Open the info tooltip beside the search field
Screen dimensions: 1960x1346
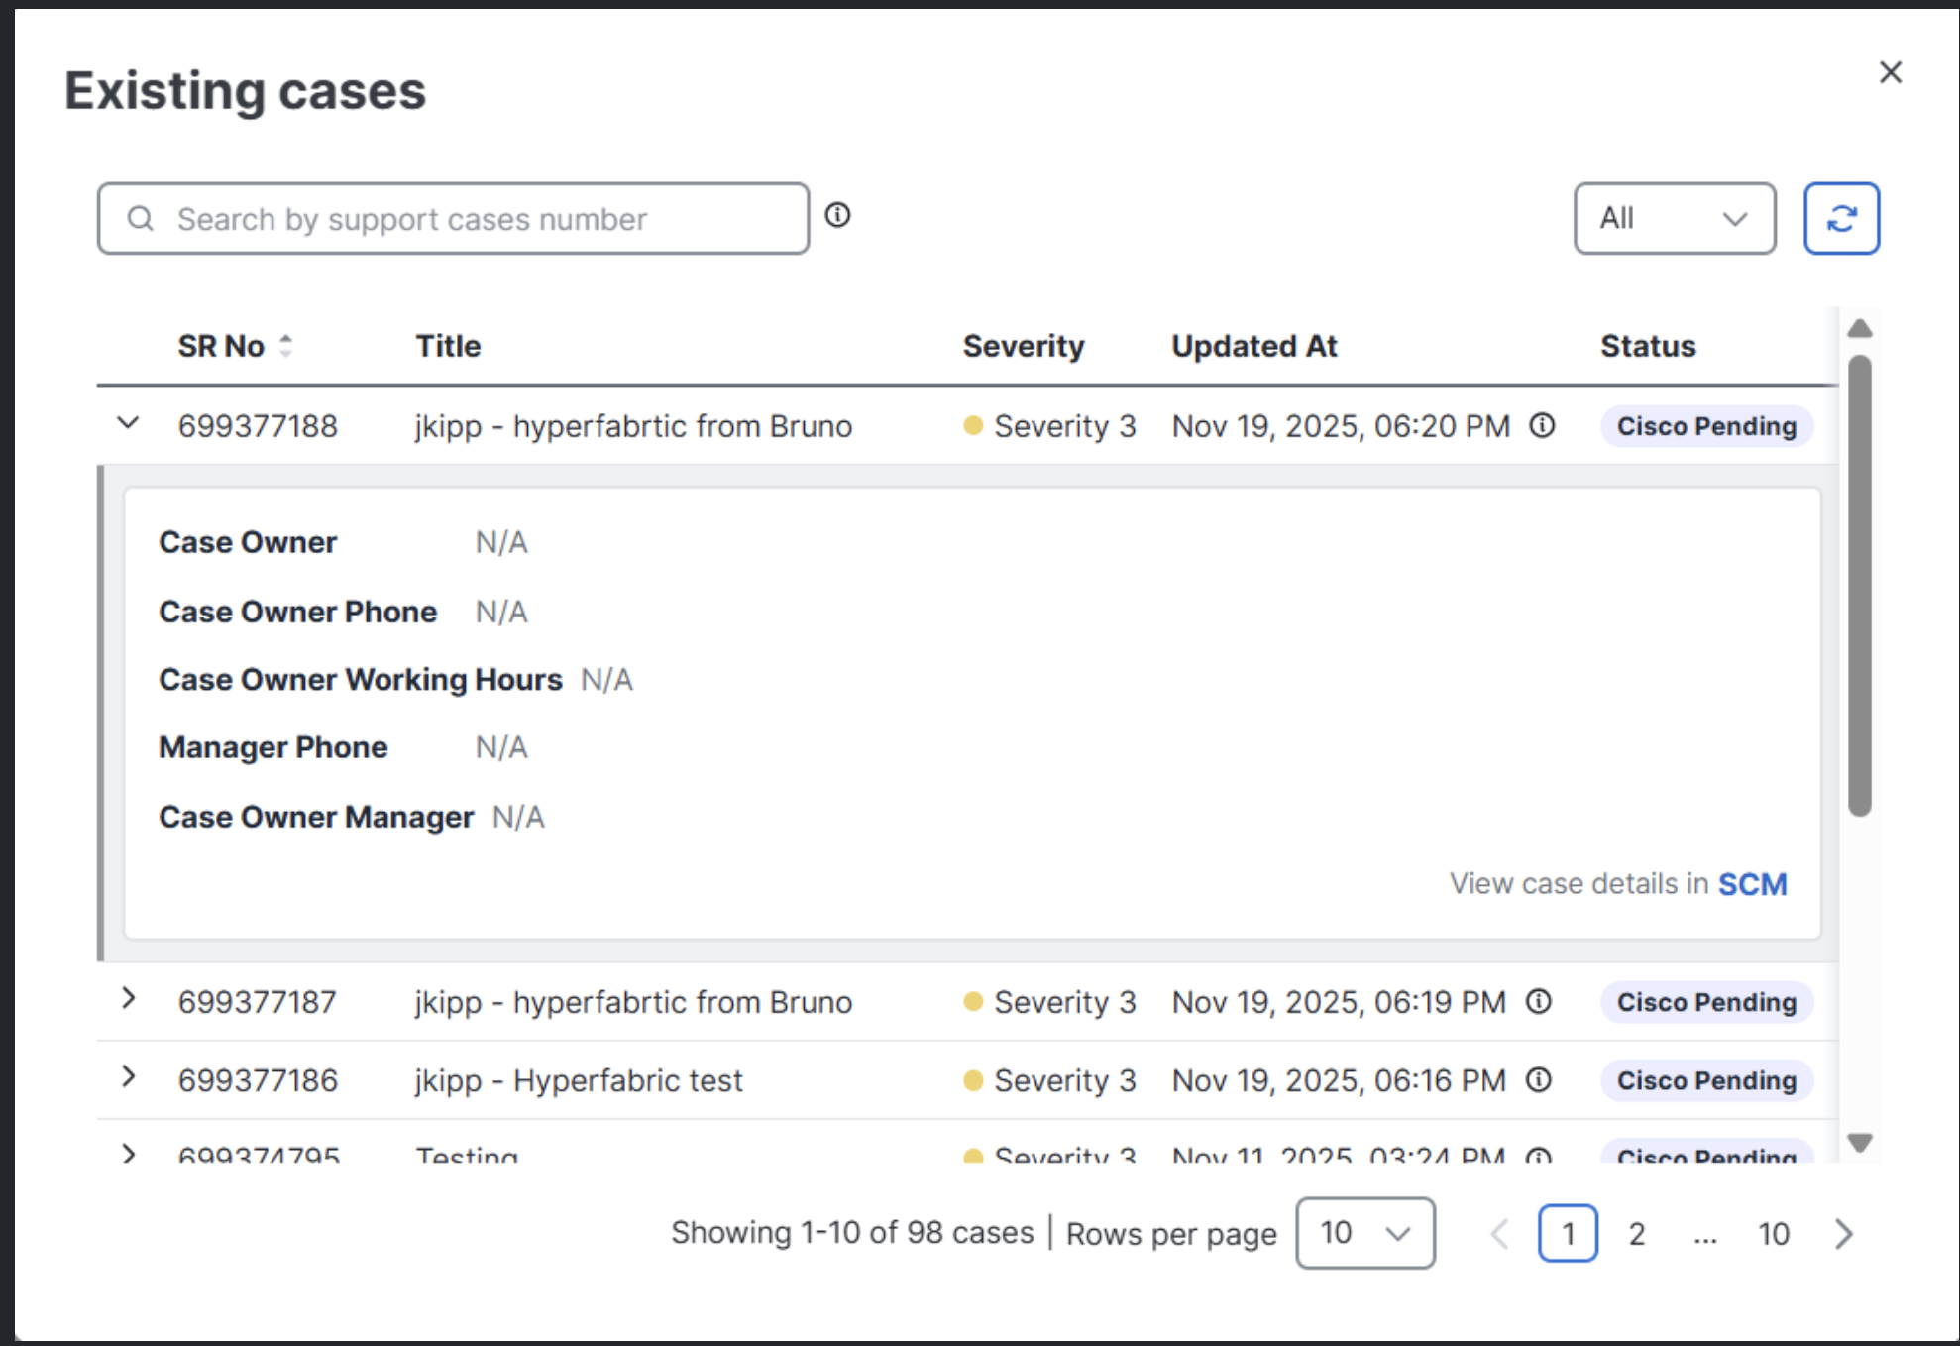pyautogui.click(x=838, y=214)
